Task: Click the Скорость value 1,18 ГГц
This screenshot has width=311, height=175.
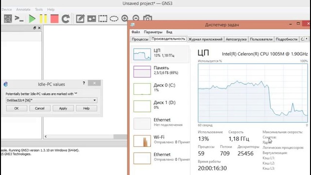Action: pos(239,139)
